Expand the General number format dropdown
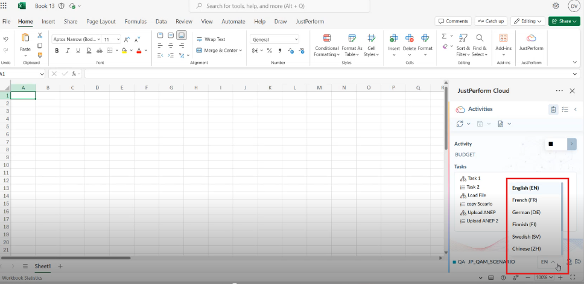The height and width of the screenshot is (284, 584). [x=296, y=39]
